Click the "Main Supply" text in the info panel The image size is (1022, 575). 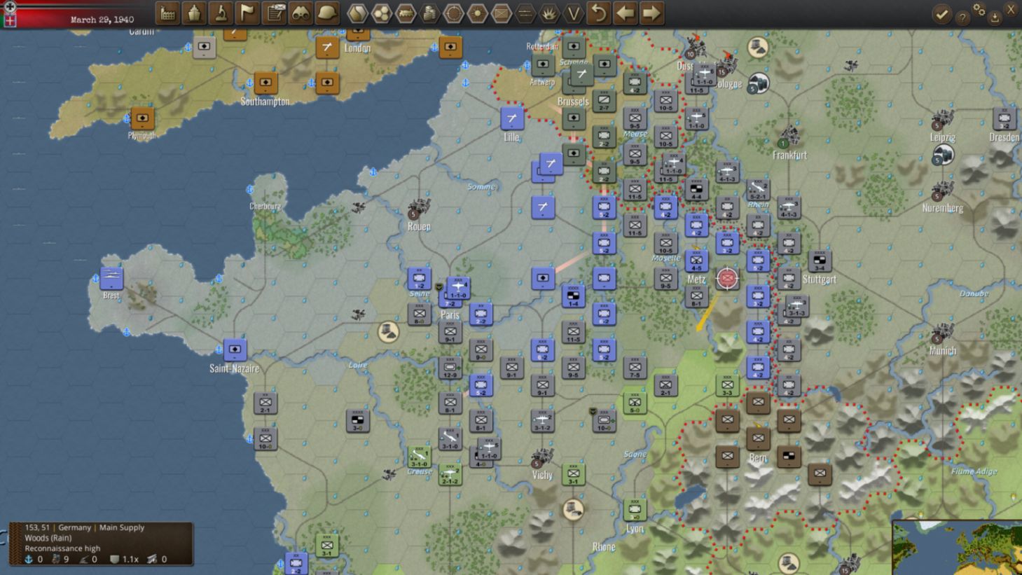122,527
